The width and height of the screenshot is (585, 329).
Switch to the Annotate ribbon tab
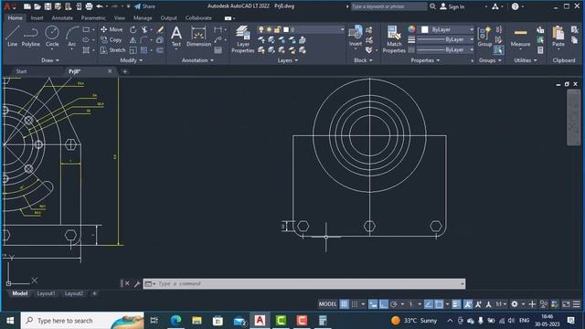[x=62, y=18]
